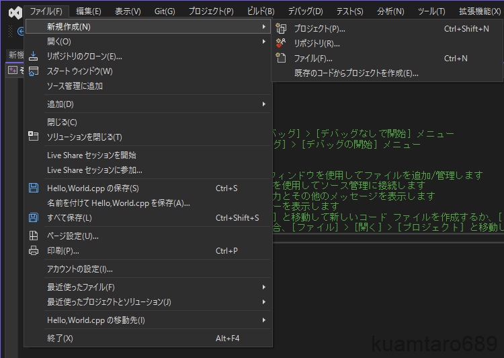Choose ファイル(F)... in the new submenu
Image resolution: width=504 pixels, height=358 pixels.
(388, 59)
